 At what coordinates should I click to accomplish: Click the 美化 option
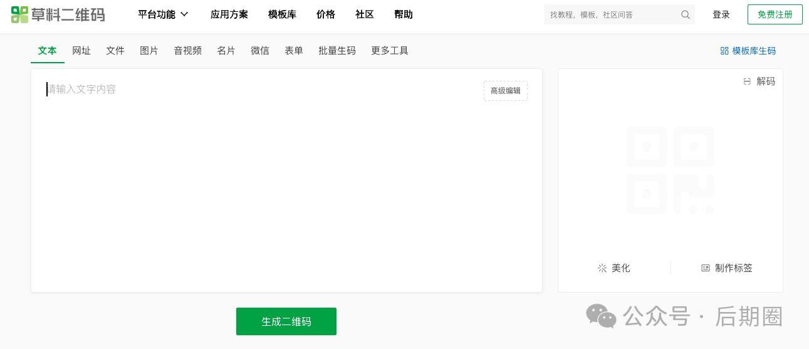(x=614, y=268)
